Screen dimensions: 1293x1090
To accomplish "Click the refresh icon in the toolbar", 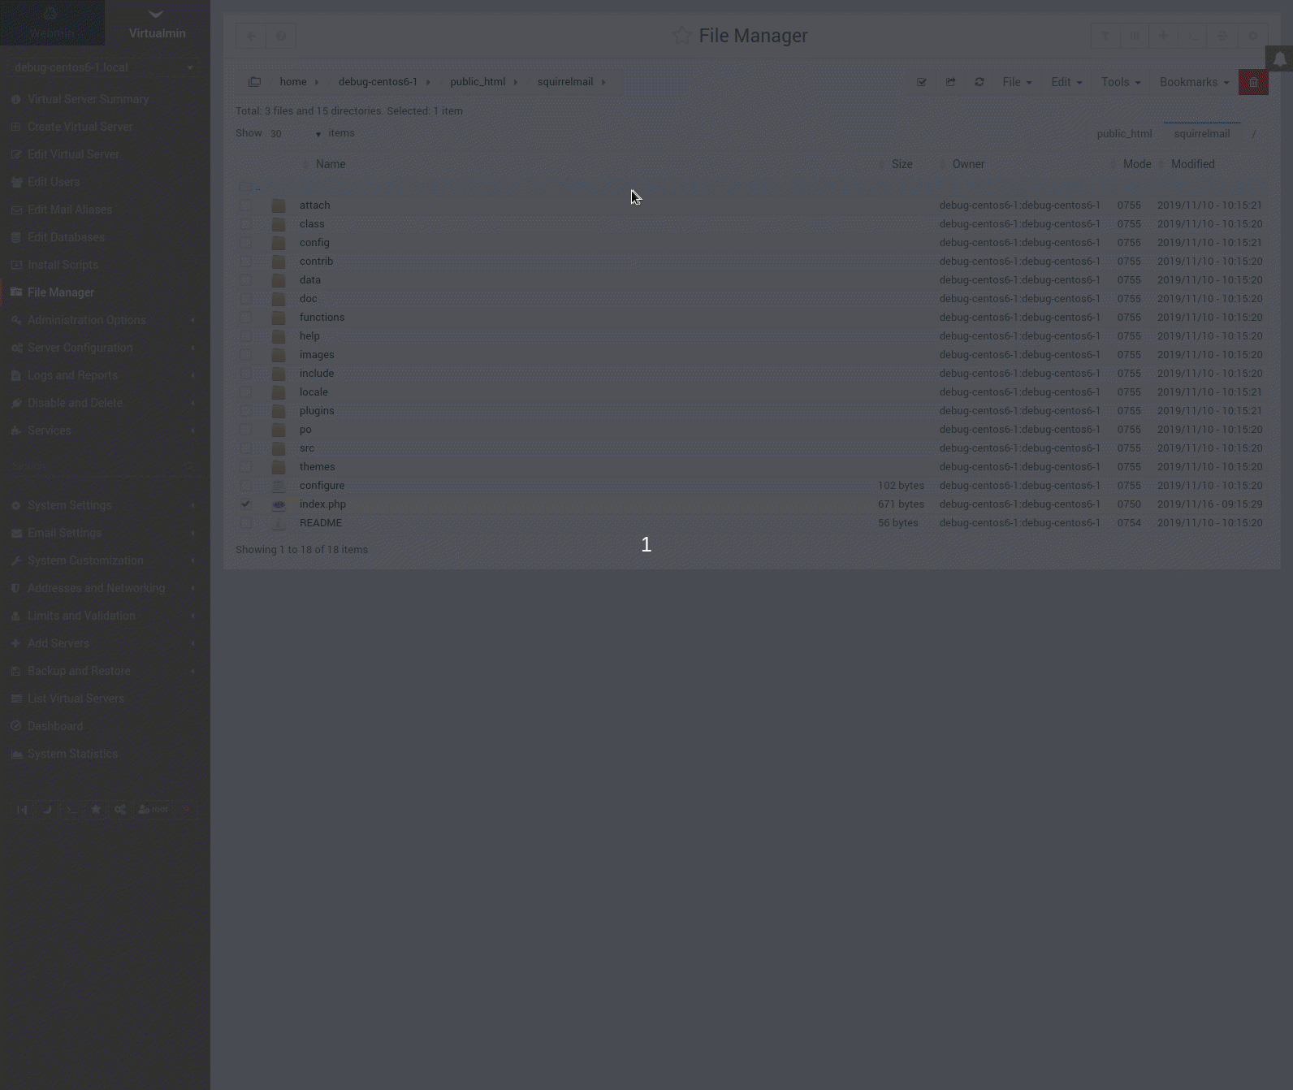I will [x=979, y=82].
